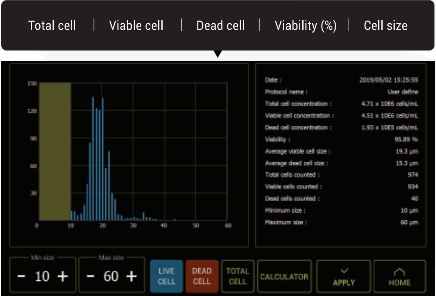436x296 pixels.
Task: Open the CALCULATOR
Action: click(x=284, y=276)
